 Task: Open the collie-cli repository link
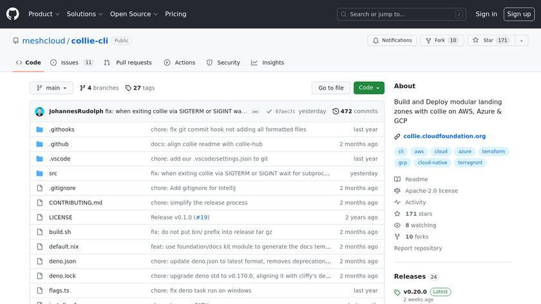point(90,41)
